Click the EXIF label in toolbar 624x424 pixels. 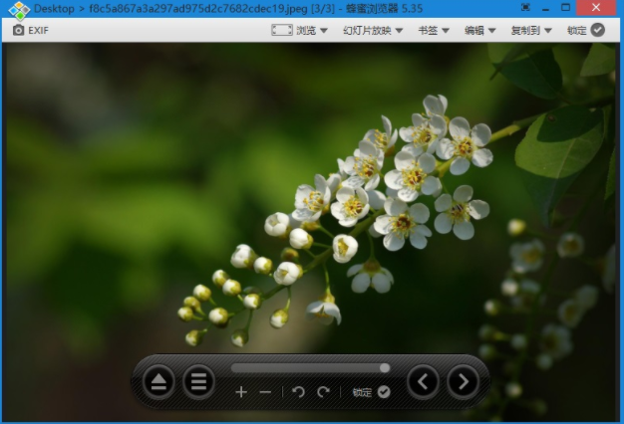tap(38, 31)
